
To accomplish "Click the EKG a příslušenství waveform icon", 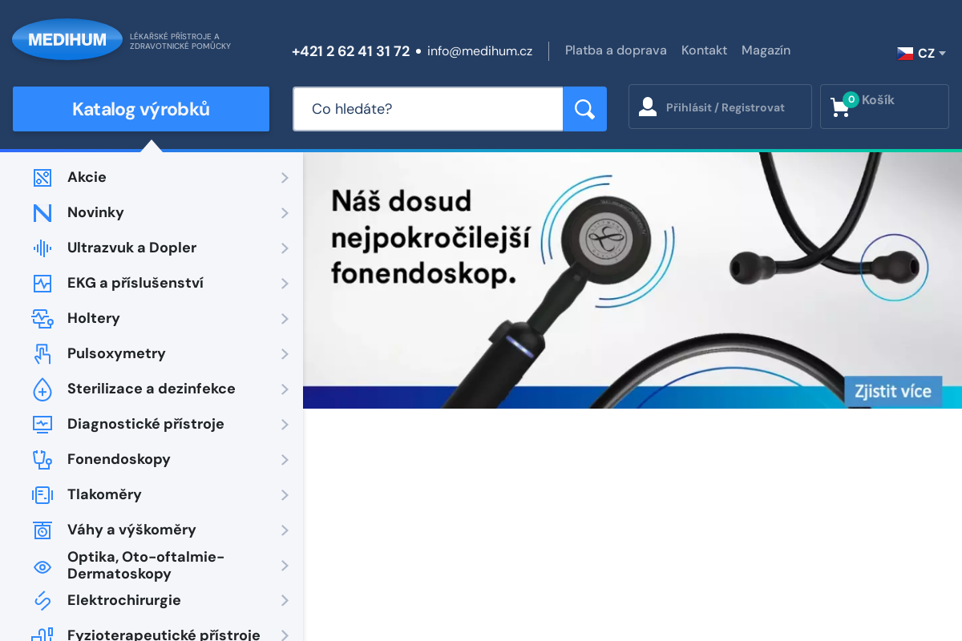I will click(42, 284).
